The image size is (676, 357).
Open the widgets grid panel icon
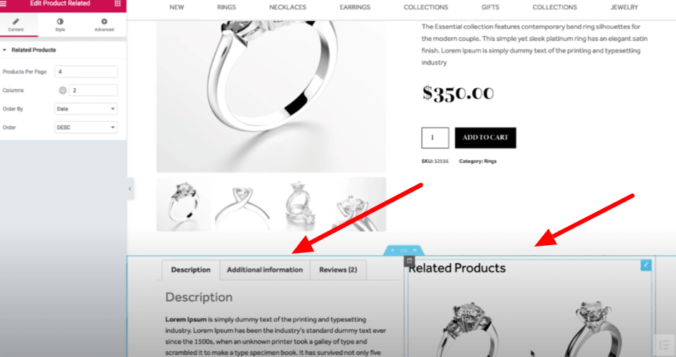pos(117,4)
